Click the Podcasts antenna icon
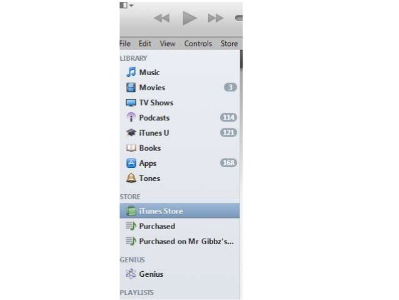This screenshot has width=399, height=300. click(x=131, y=117)
